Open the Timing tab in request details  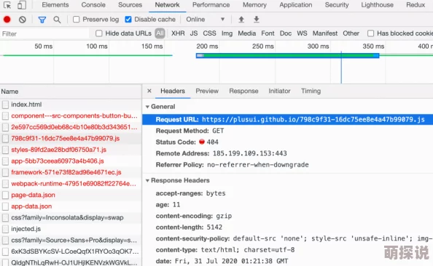[x=311, y=91]
